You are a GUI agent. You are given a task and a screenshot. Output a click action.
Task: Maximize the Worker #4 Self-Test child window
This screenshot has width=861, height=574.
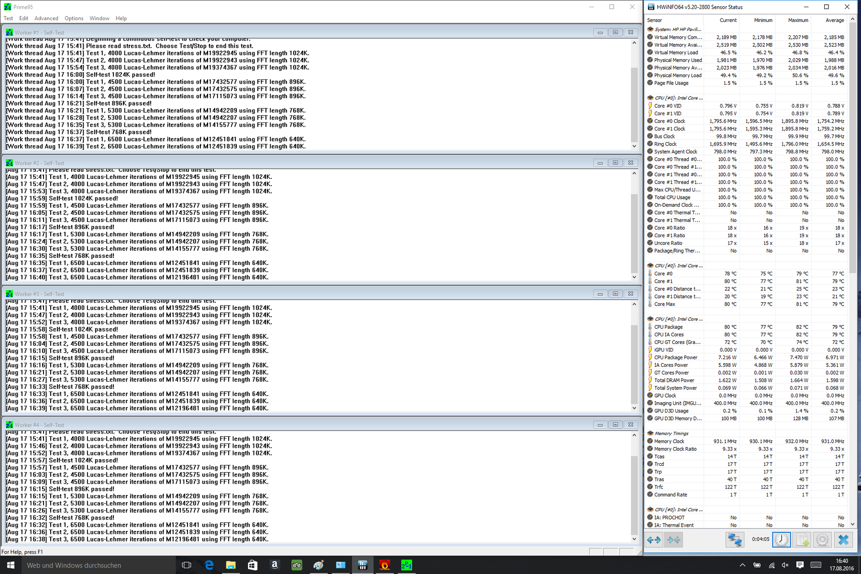615,425
